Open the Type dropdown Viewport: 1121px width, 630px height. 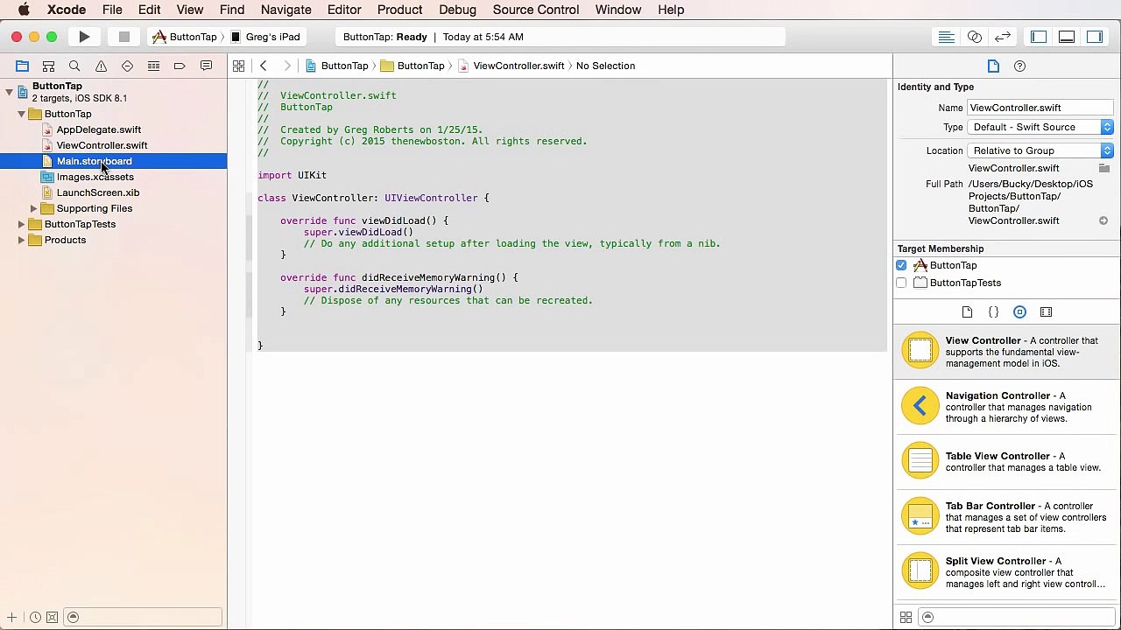pos(1040,127)
